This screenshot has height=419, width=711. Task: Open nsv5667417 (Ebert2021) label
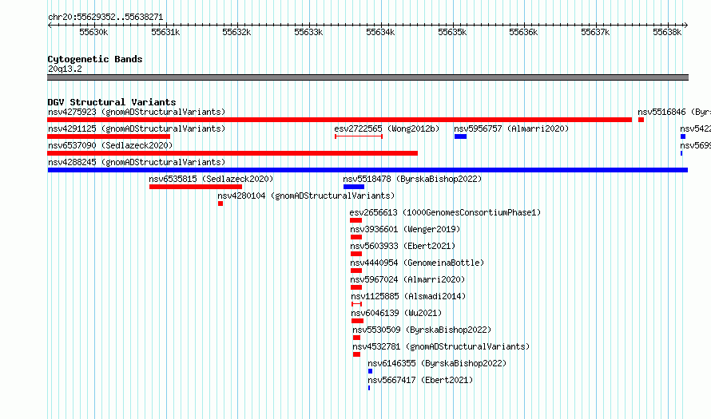tap(420, 380)
